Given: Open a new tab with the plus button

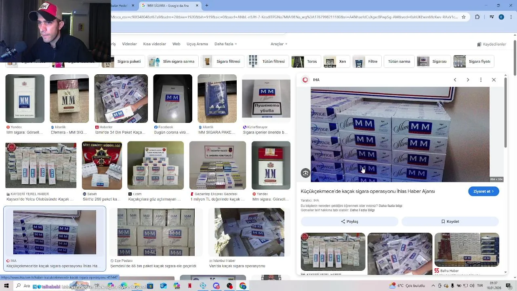Looking at the screenshot, I should coord(207,6).
